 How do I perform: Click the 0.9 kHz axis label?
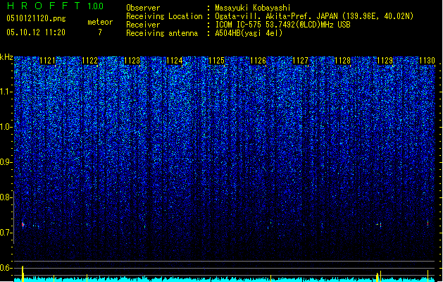[x=6, y=162]
